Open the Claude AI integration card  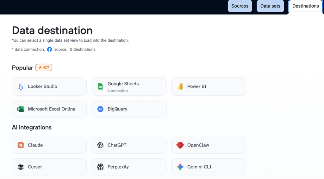tap(49, 145)
